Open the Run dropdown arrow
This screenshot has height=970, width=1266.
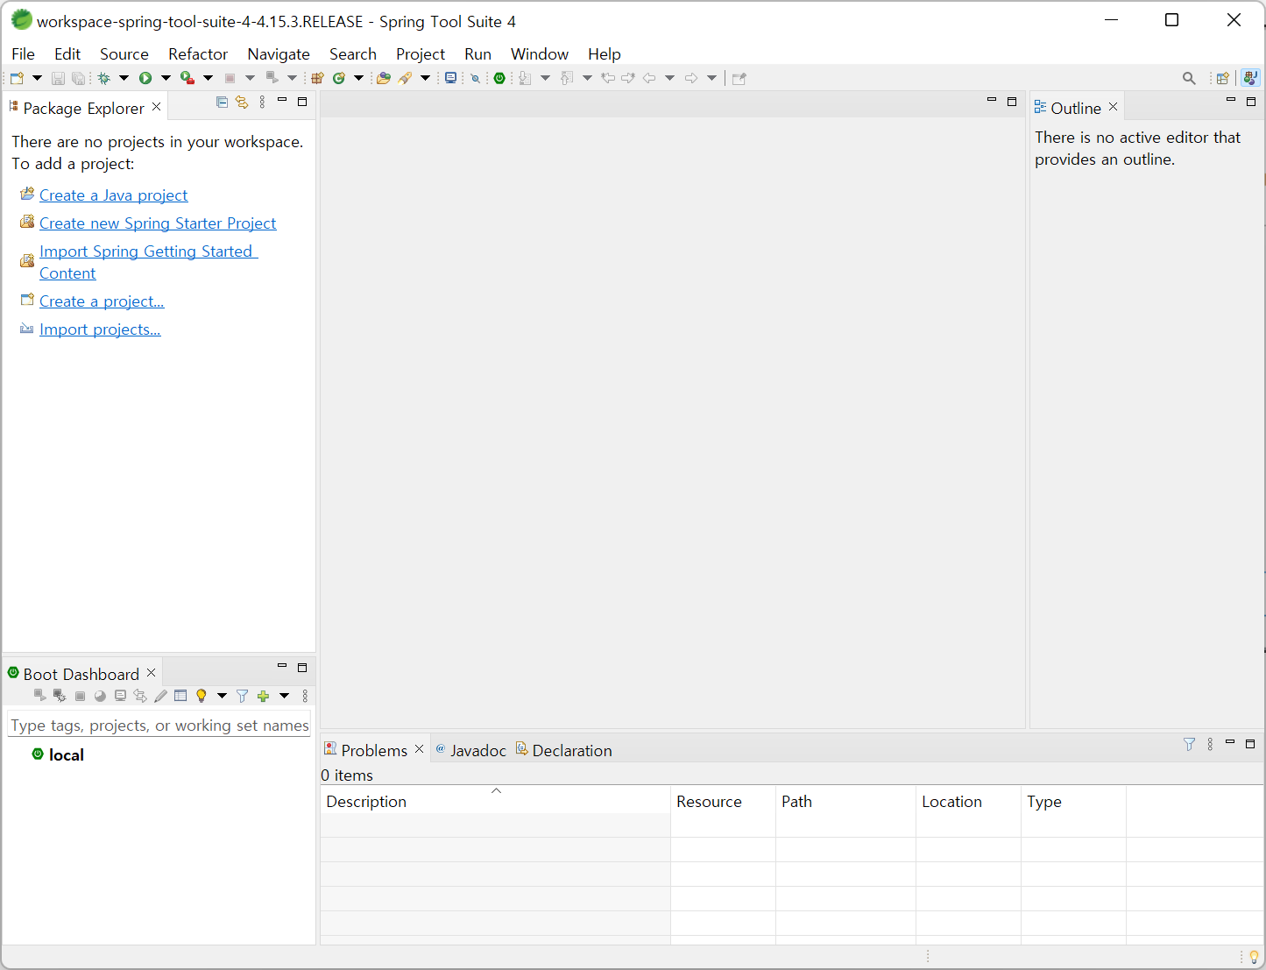click(166, 78)
